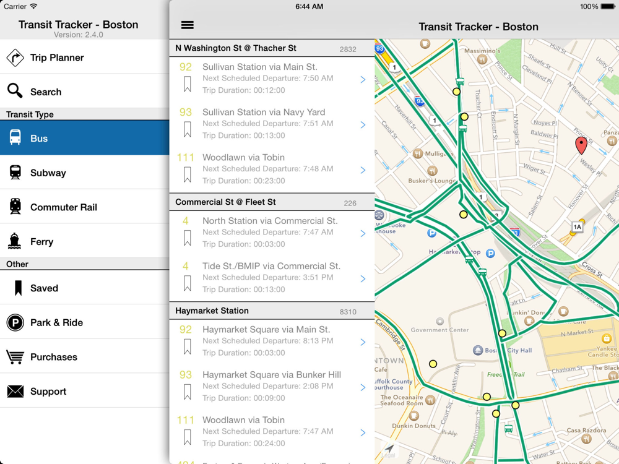Tap the Trip Planner direction icon

[15, 58]
